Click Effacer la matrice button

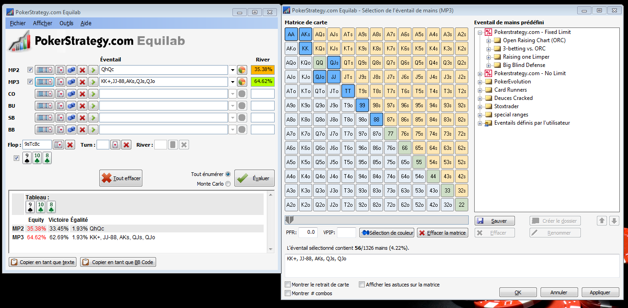[x=442, y=233]
